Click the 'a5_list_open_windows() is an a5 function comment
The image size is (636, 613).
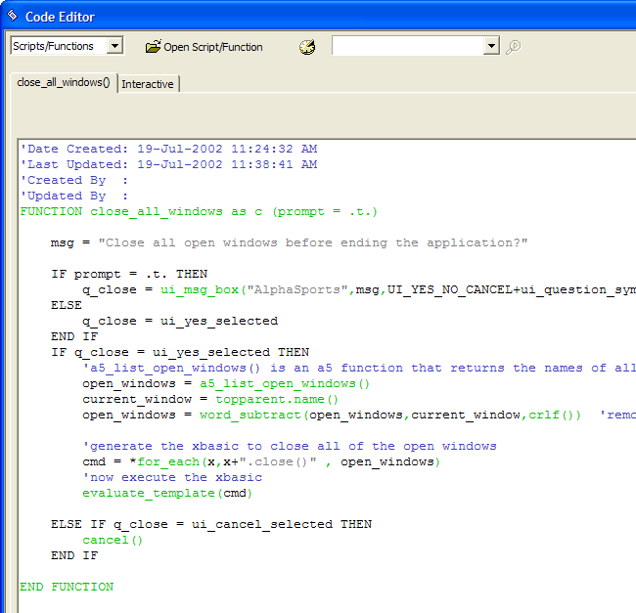[359, 368]
